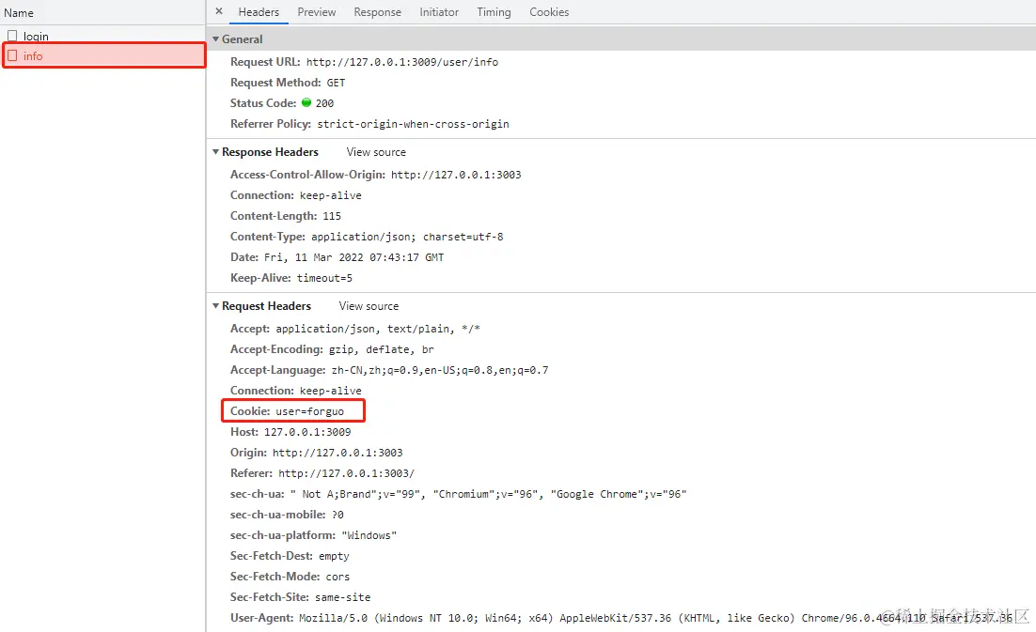Click the Date header value

354,257
